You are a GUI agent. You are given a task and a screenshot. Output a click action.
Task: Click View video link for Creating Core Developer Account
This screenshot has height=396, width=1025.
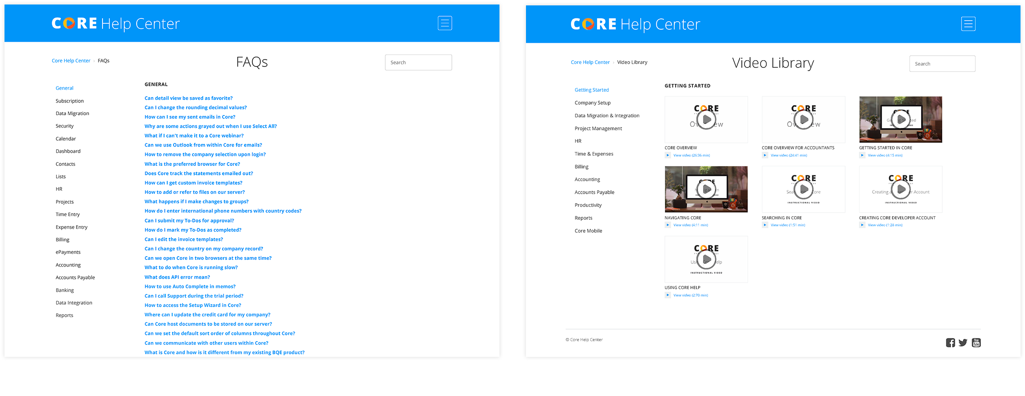(x=885, y=225)
